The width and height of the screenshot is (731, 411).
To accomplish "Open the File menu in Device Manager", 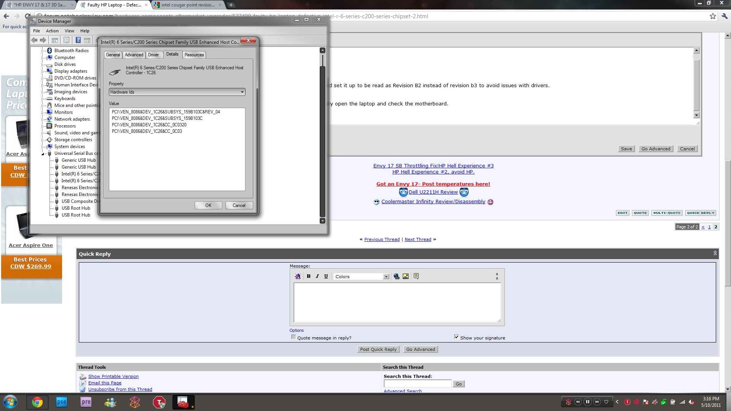I will (x=37, y=31).
